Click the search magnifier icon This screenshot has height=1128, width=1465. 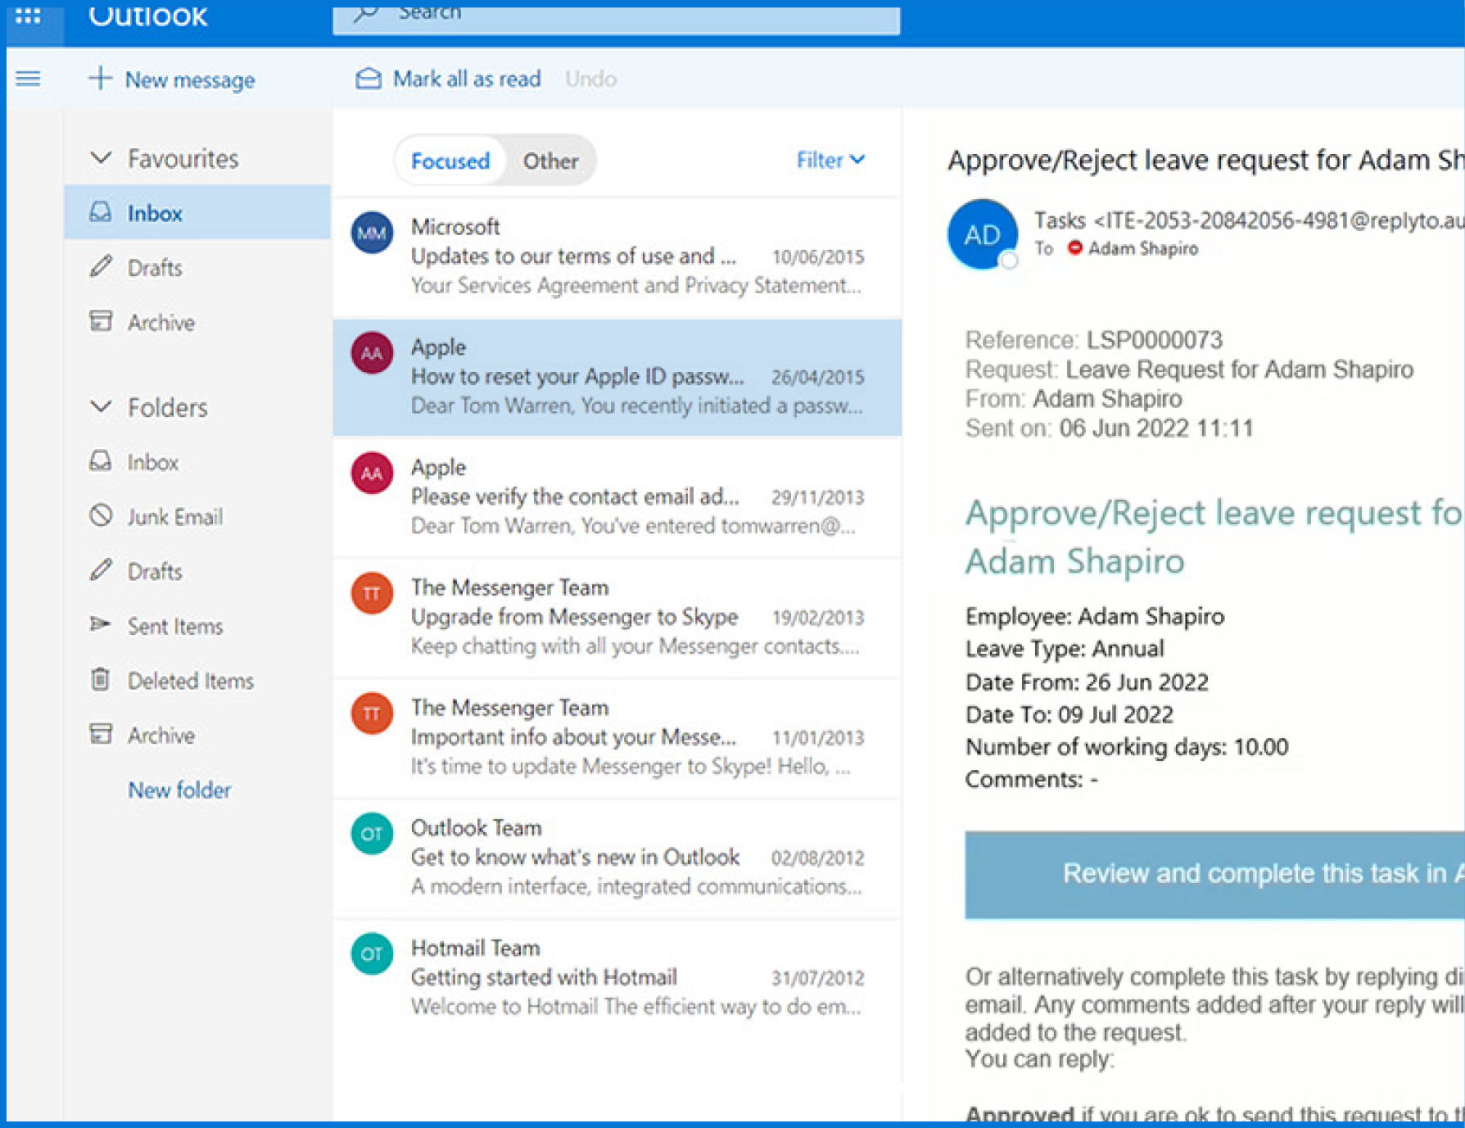tap(366, 12)
